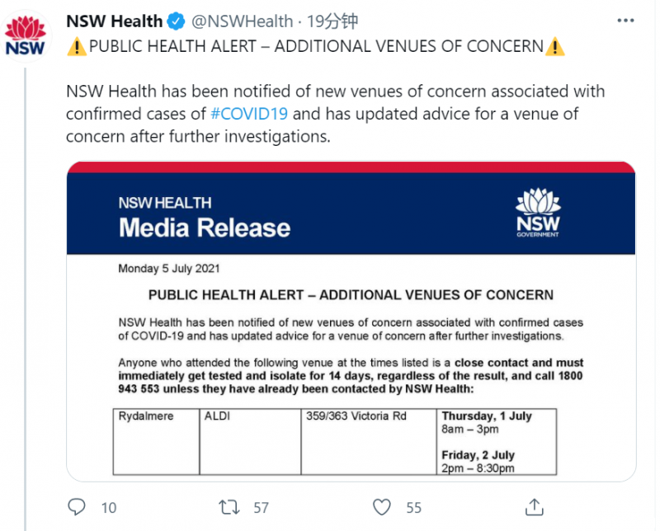Click the #COVID19 hashtag link
This screenshot has height=531, width=660.
tap(249, 114)
